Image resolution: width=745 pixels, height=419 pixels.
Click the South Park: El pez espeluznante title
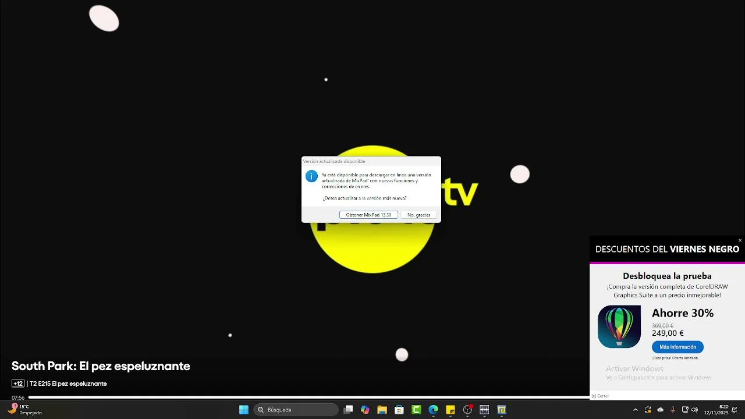pos(101,366)
